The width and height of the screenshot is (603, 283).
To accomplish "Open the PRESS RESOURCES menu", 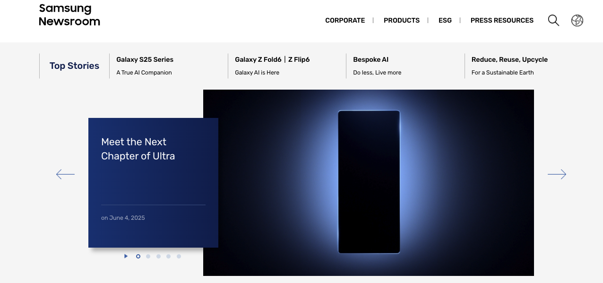I will pyautogui.click(x=502, y=20).
